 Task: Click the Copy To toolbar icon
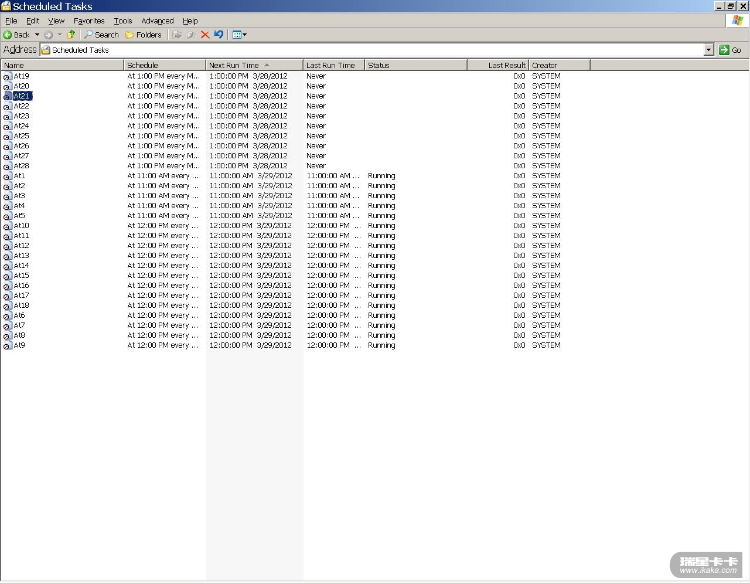191,35
